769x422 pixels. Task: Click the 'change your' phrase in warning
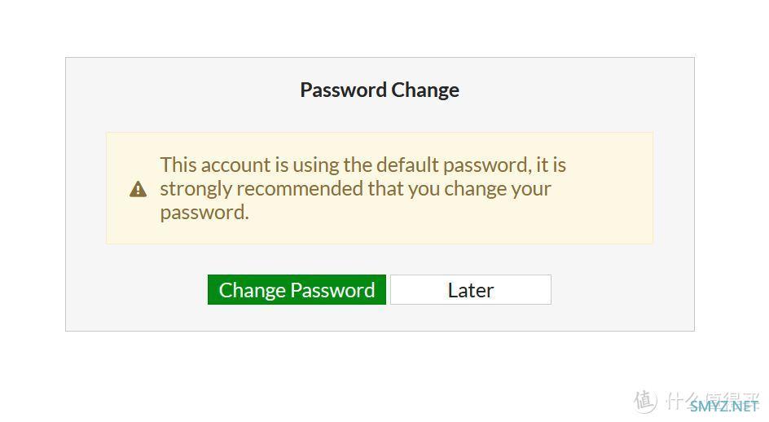click(498, 189)
